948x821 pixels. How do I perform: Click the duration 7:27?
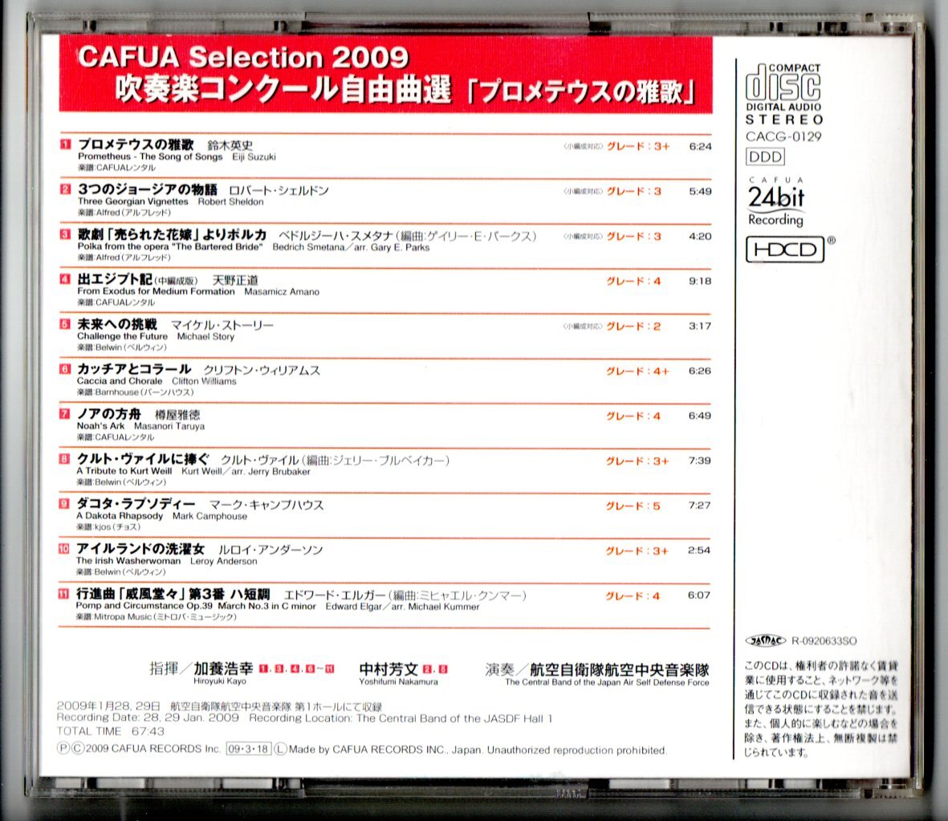pyautogui.click(x=699, y=506)
